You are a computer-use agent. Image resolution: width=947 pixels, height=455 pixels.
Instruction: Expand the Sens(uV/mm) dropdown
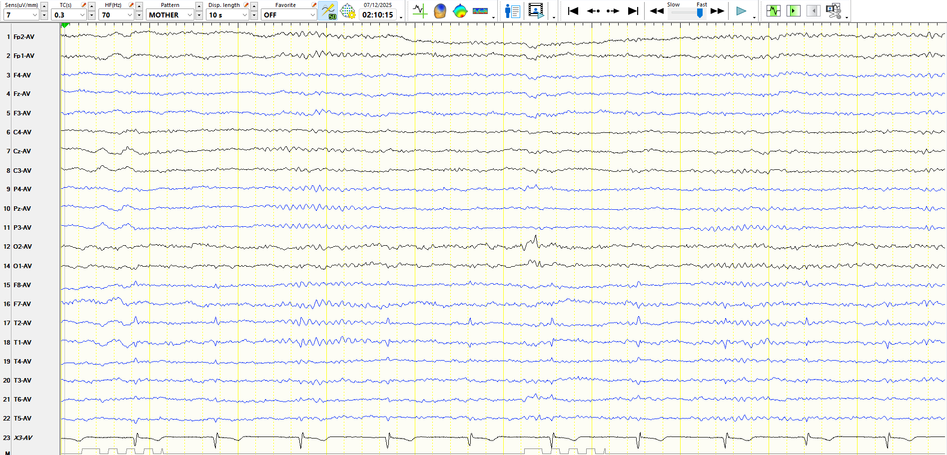click(34, 15)
